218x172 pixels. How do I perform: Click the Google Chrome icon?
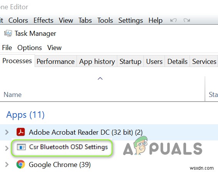point(21,164)
